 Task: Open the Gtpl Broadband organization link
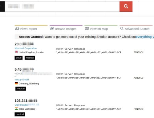[x=27, y=105]
